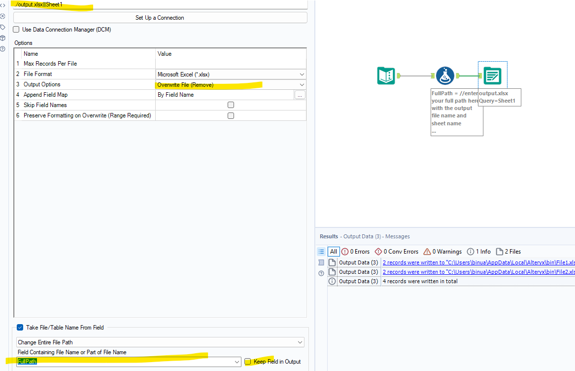Check the Skip Field Names box
575x371 pixels.
[x=231, y=105]
